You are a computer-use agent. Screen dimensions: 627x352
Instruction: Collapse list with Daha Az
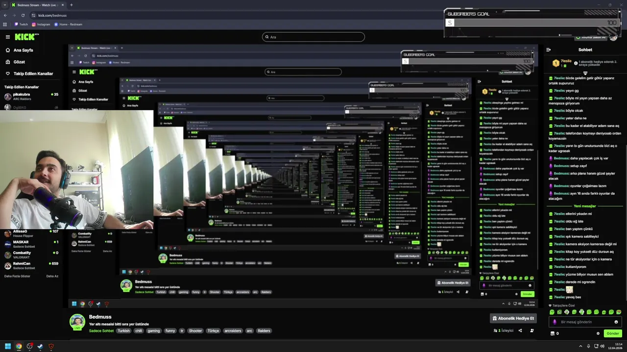tap(52, 276)
